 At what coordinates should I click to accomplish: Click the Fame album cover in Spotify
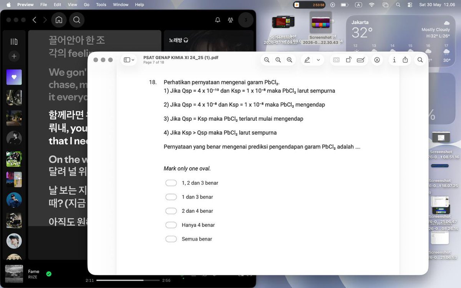click(x=14, y=274)
